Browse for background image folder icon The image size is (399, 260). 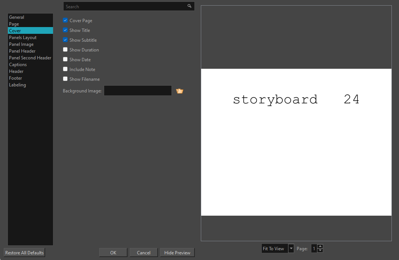click(180, 91)
